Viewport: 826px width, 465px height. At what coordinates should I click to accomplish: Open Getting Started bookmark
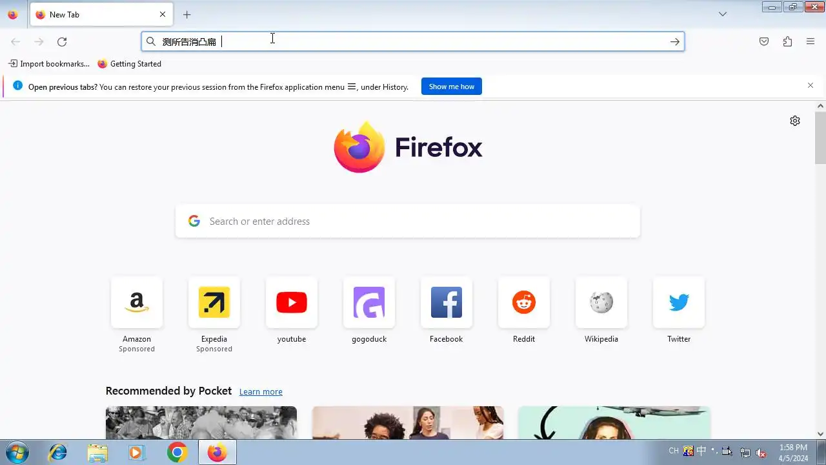pos(129,64)
